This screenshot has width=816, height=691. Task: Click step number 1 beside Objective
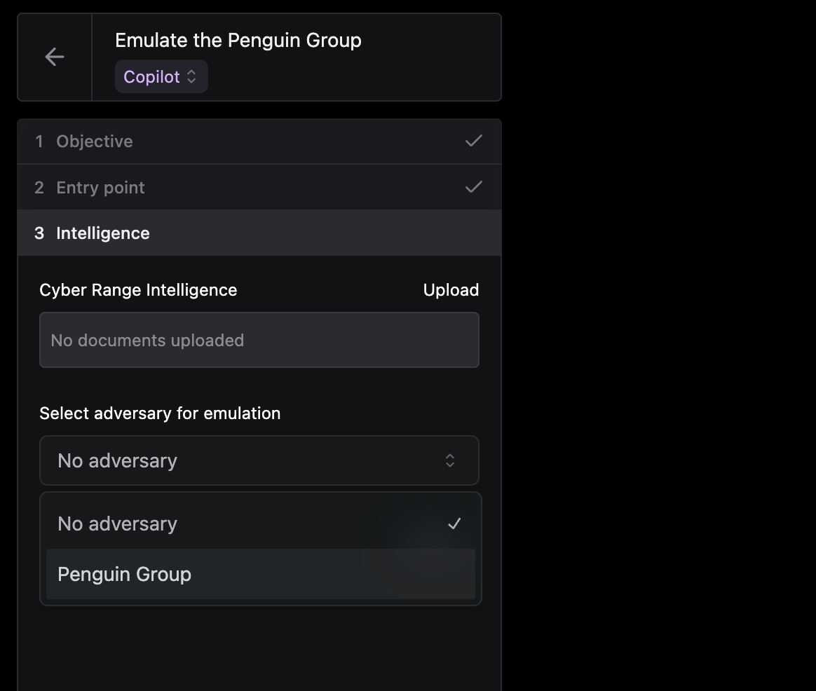[39, 142]
